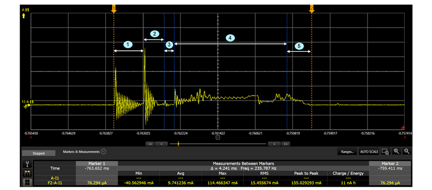Click the zoom out magnifier icon
This screenshot has height=190, width=432.
pyautogui.click(x=406, y=151)
